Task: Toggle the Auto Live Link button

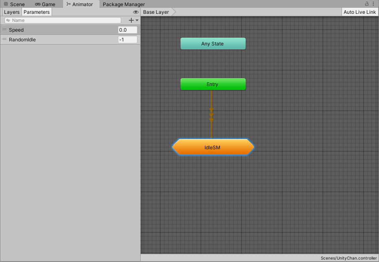Action: [359, 12]
